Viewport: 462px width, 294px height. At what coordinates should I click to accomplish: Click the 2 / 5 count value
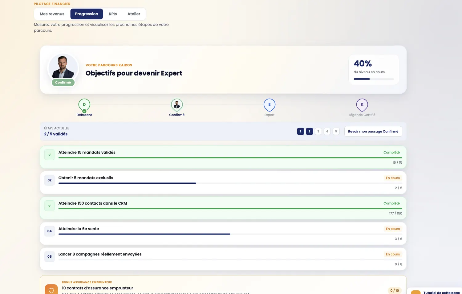tap(399, 188)
